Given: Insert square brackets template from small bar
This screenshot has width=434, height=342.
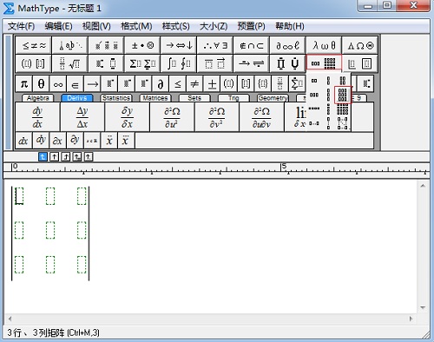Looking at the screenshot, I should pyautogui.click(x=246, y=84).
